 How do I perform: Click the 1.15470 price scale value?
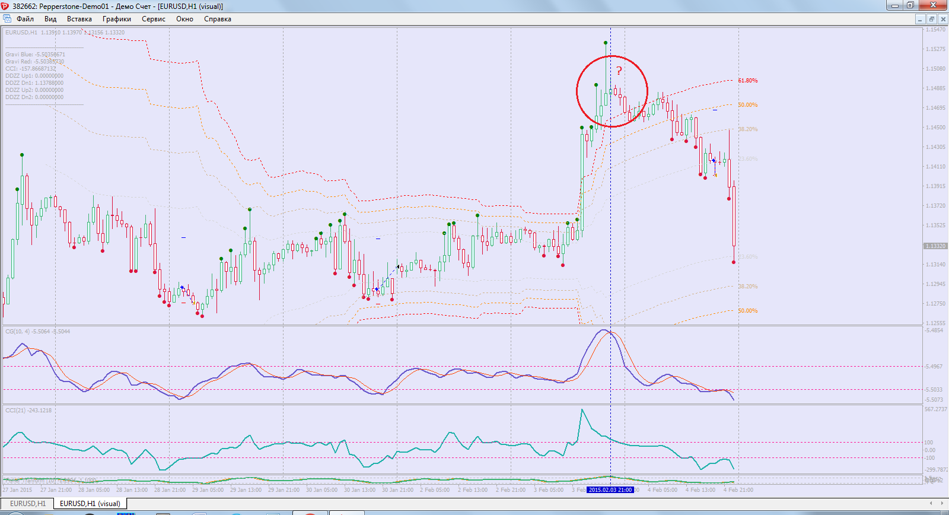tap(935, 30)
